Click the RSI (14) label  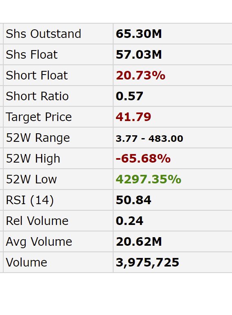[30, 200]
